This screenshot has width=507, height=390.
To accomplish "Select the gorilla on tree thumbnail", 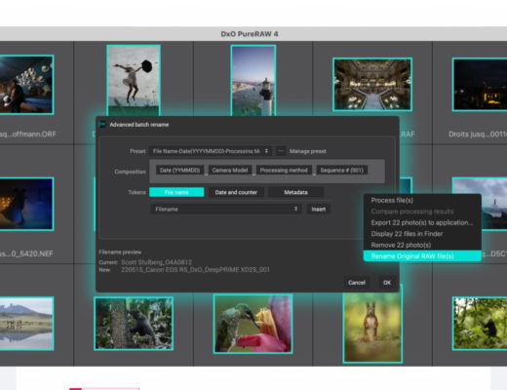I will (x=134, y=324).
